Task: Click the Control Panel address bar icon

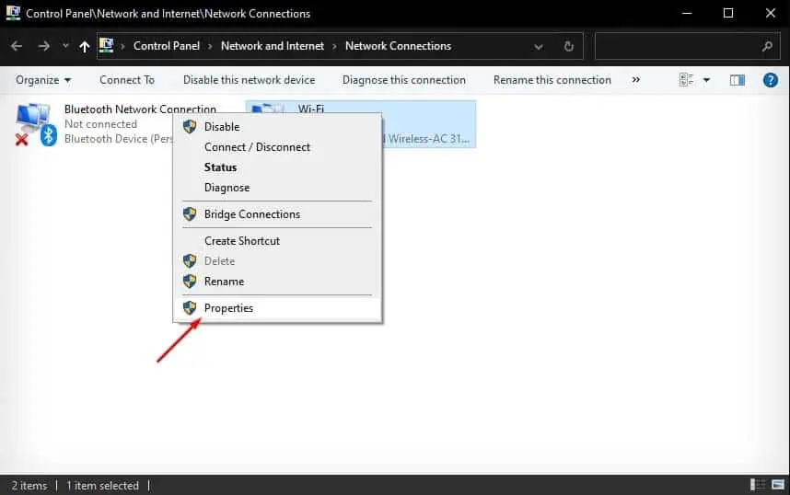Action: coord(106,45)
